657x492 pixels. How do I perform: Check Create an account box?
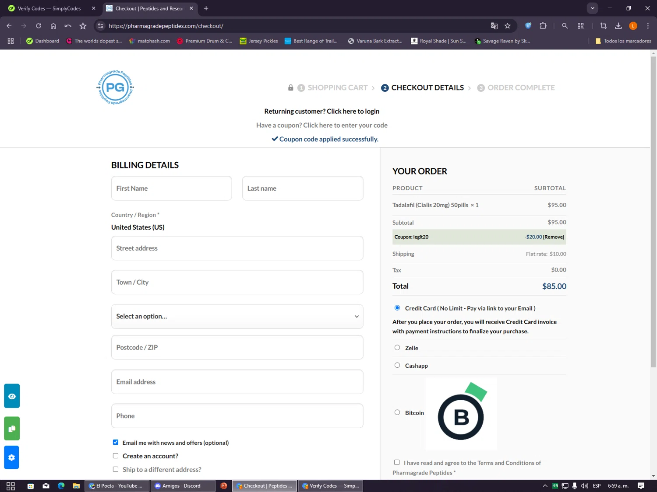(116, 456)
